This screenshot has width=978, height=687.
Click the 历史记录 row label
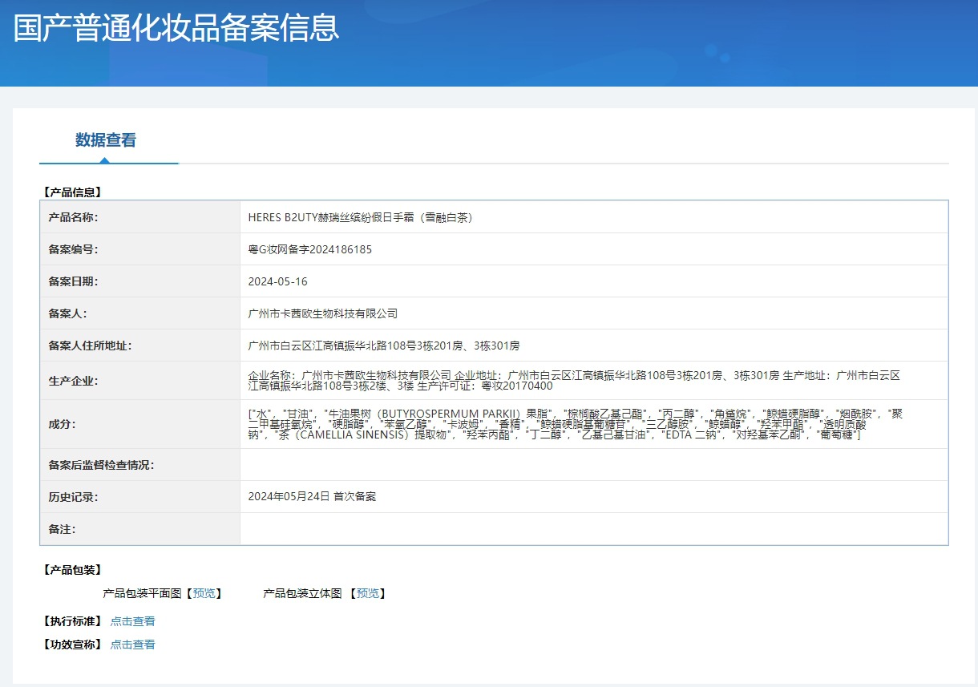coord(73,497)
